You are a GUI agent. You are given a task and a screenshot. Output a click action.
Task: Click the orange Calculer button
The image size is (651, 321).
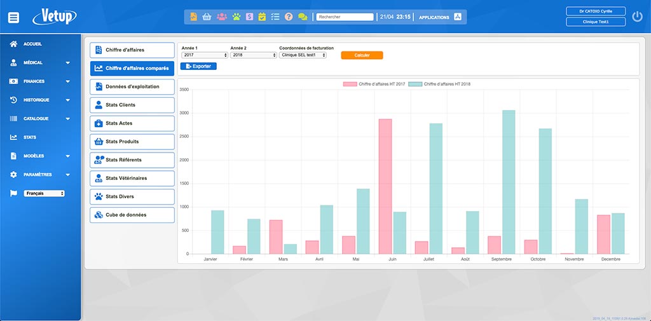click(362, 55)
